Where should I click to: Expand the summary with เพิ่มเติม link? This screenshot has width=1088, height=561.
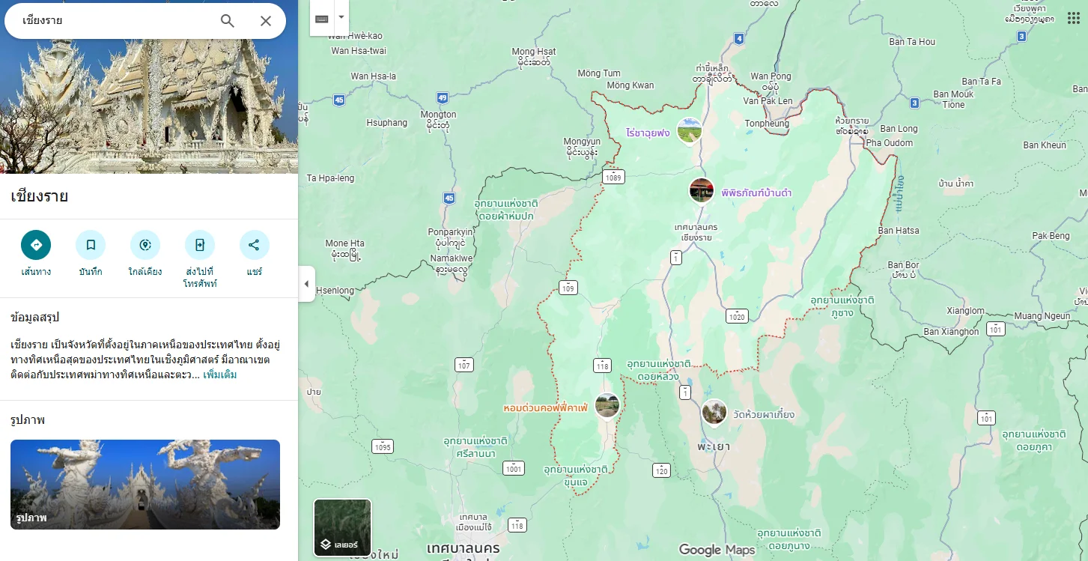pyautogui.click(x=220, y=374)
